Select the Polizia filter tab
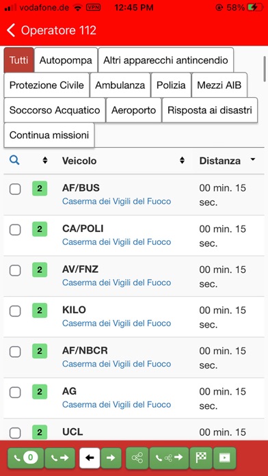 tap(171, 85)
